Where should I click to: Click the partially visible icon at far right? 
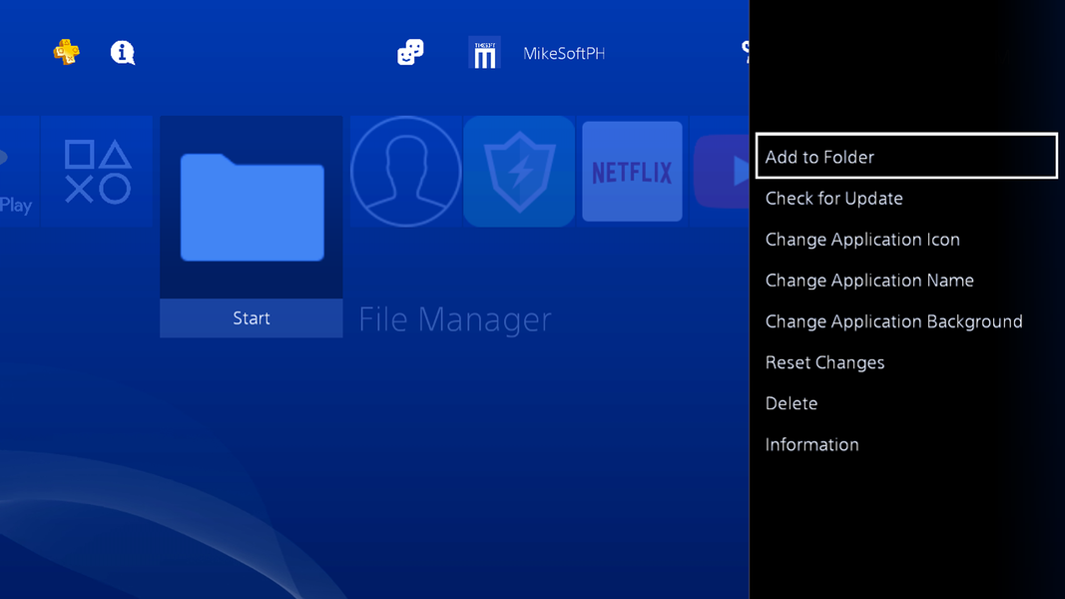tap(745, 52)
